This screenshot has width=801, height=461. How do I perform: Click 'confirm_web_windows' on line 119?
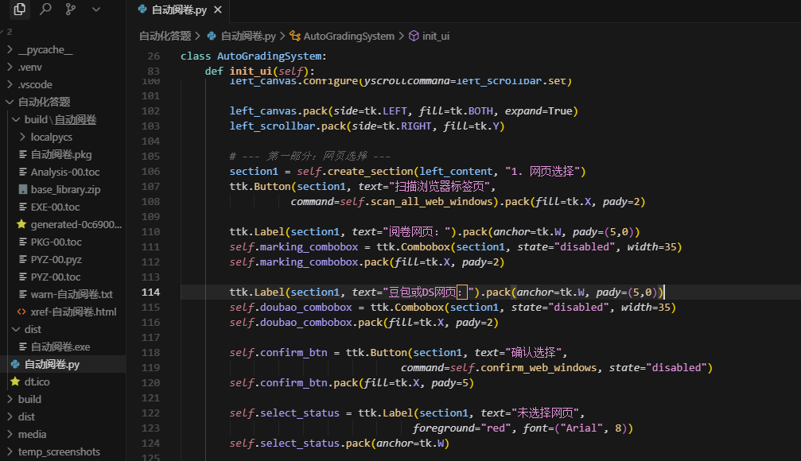[x=539, y=367]
